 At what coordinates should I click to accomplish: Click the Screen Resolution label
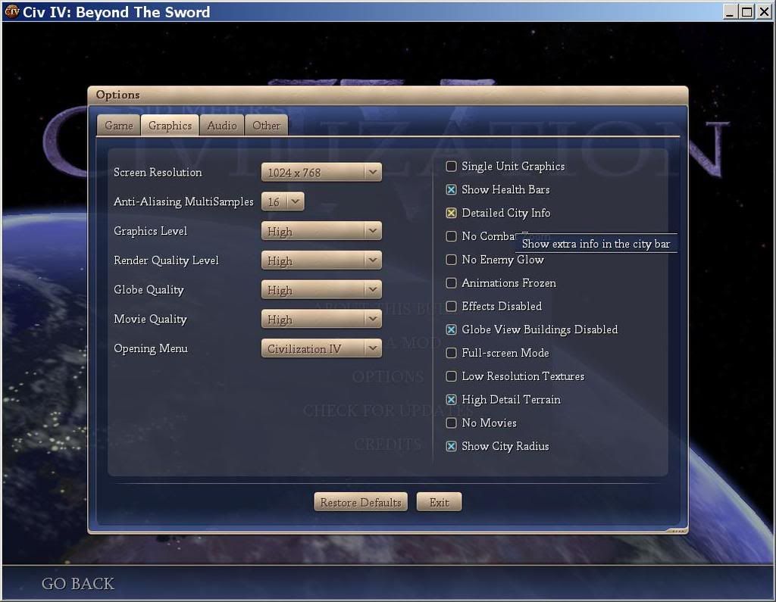coord(158,172)
